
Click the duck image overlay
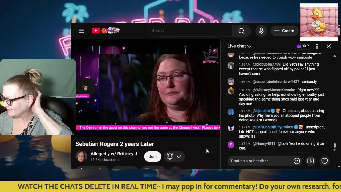click(319, 22)
